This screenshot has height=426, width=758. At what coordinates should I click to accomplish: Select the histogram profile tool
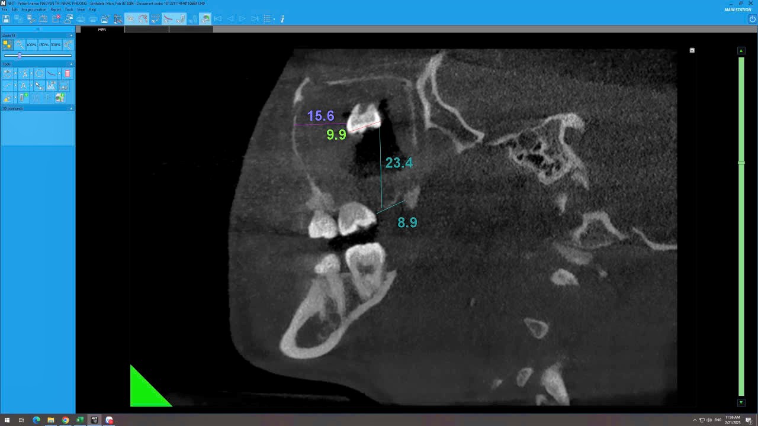point(52,86)
